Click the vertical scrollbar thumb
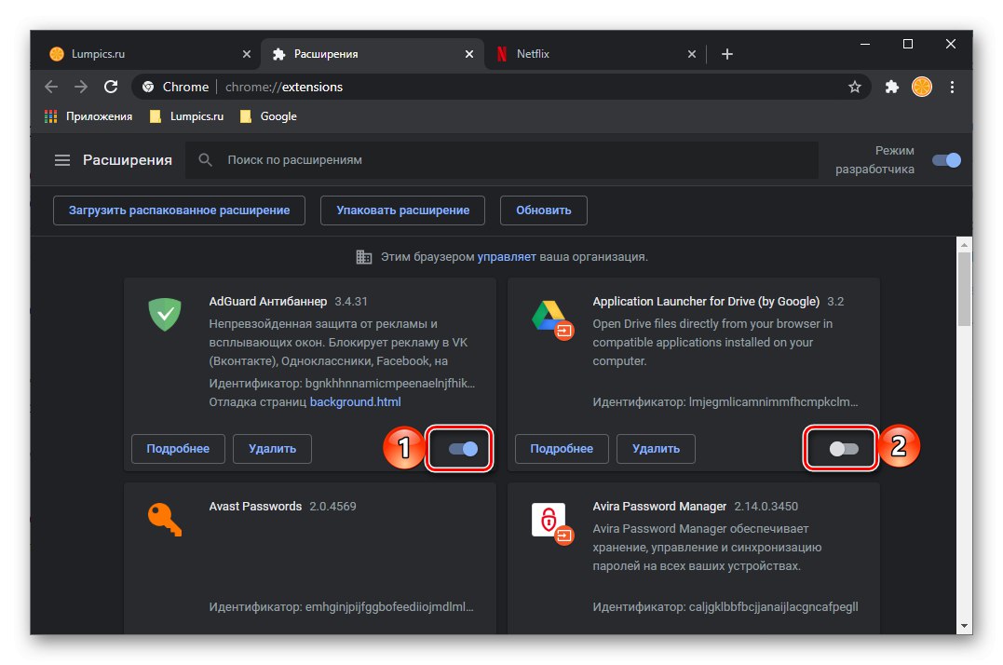1003x665 pixels. click(964, 289)
